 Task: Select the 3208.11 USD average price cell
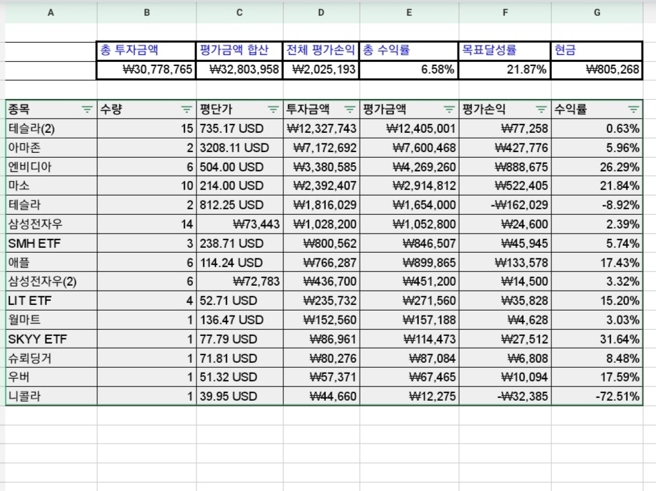(x=240, y=147)
